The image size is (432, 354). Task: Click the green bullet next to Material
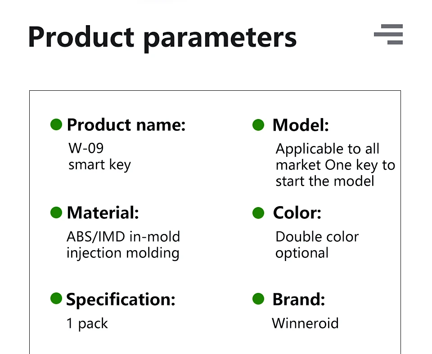point(56,212)
